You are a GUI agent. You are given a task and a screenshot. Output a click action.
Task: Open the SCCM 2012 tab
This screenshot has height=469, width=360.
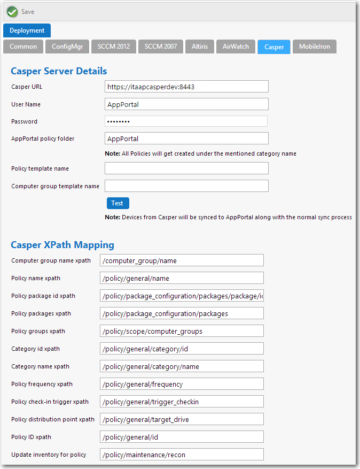114,47
